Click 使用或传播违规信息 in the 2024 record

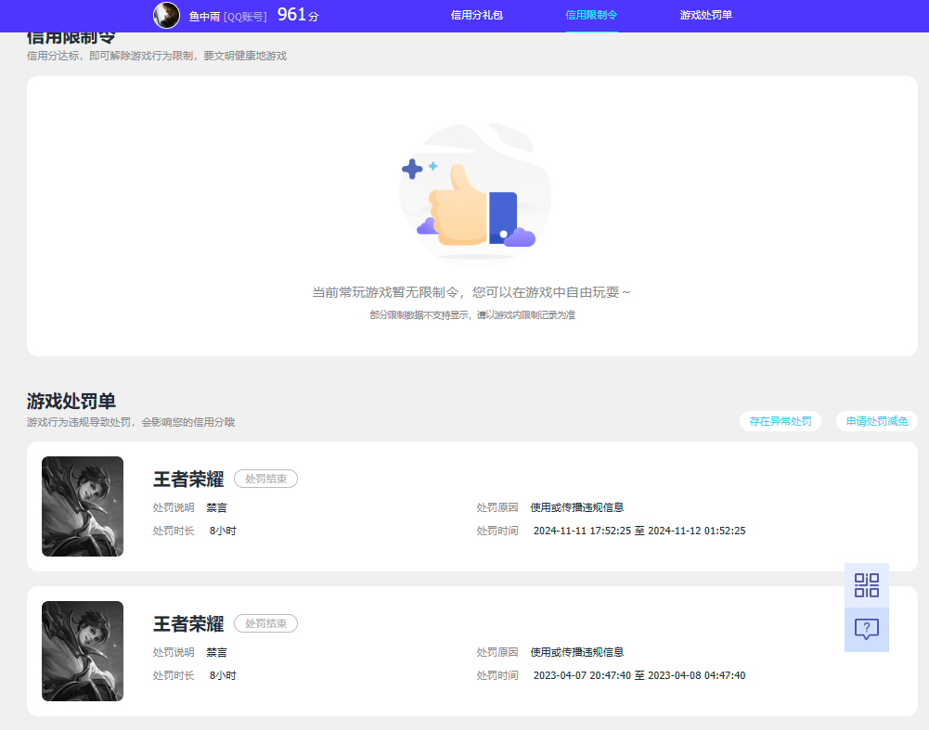click(x=577, y=507)
